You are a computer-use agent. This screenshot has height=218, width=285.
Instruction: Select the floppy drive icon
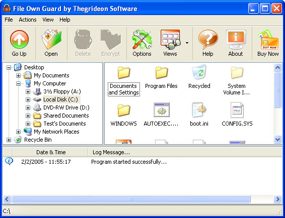point(37,91)
